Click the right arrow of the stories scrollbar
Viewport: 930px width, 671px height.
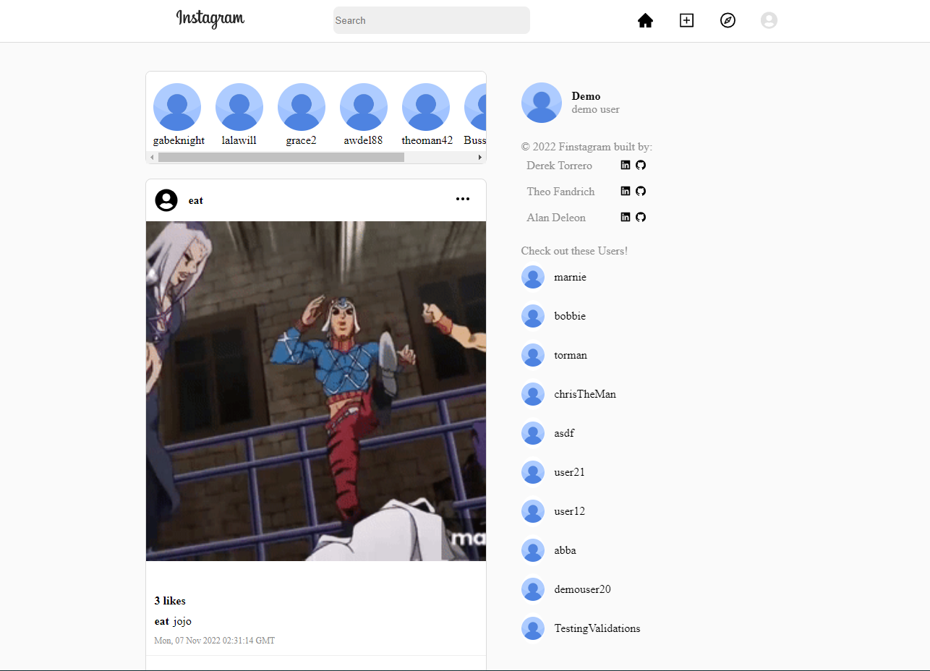click(480, 157)
